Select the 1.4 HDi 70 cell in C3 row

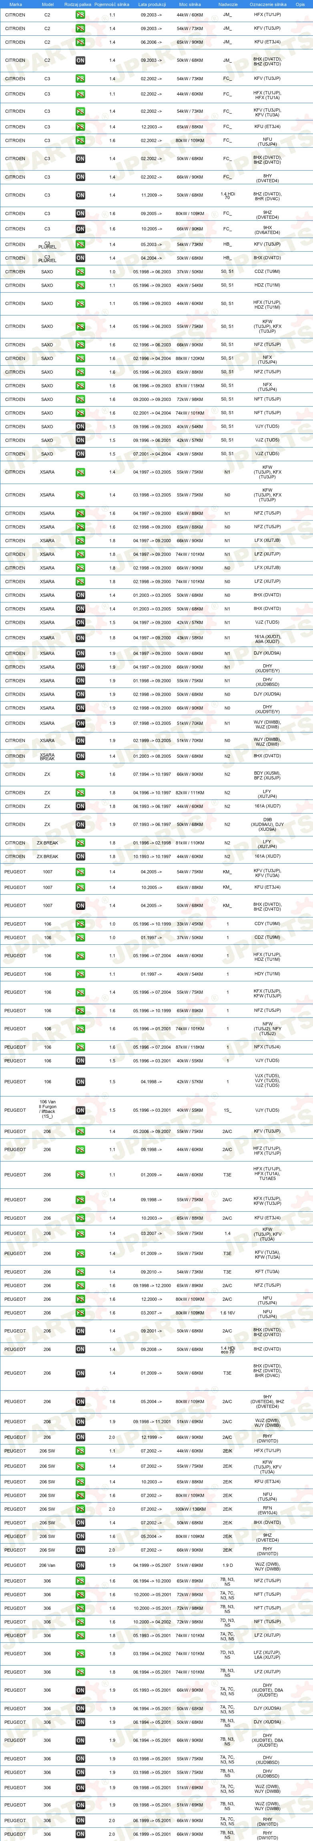227,195
